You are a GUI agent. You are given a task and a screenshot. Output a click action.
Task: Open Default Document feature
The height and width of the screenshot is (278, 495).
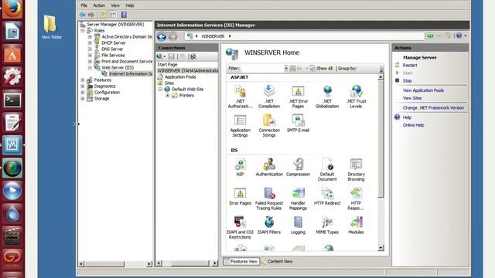coord(327,170)
